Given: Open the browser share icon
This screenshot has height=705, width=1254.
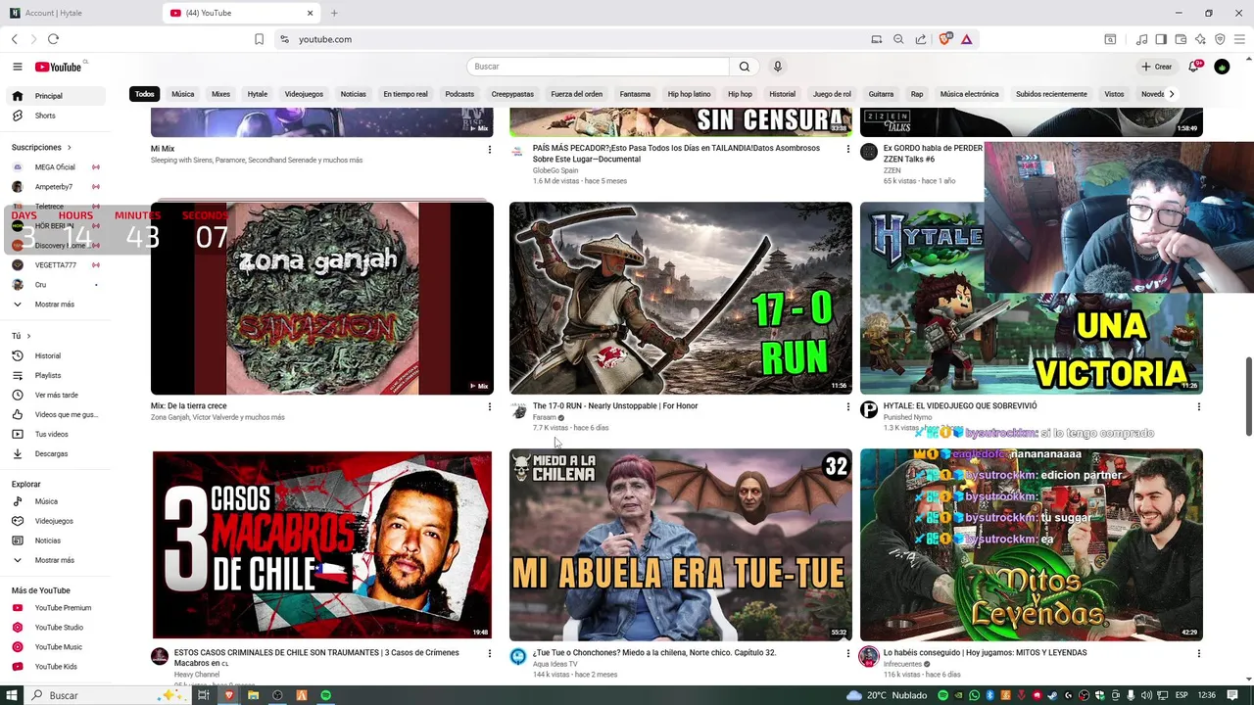Looking at the screenshot, I should pyautogui.click(x=921, y=39).
